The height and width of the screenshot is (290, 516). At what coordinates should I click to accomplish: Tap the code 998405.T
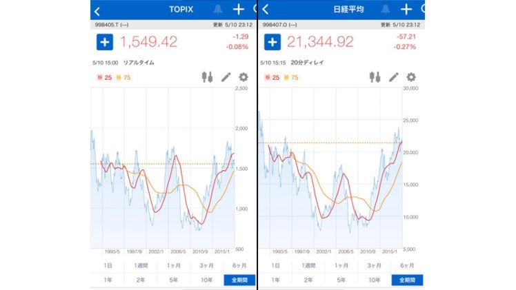107,25
